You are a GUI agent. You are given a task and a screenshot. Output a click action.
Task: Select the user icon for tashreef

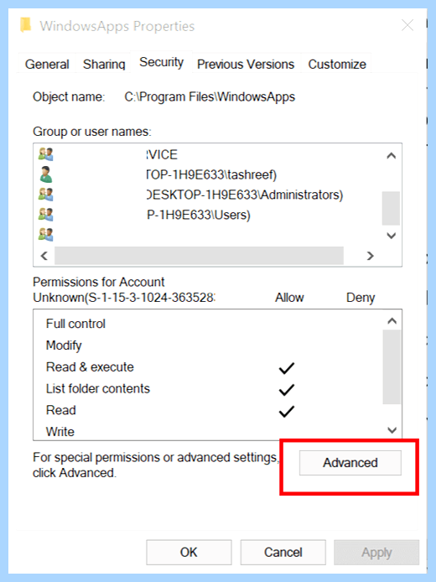pos(46,174)
